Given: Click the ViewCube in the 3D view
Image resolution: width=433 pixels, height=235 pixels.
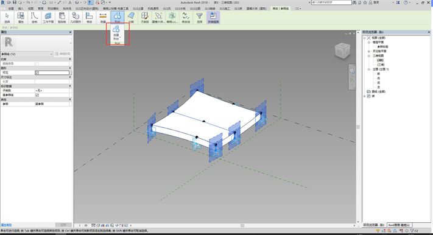Looking at the screenshot, I should (342, 51).
